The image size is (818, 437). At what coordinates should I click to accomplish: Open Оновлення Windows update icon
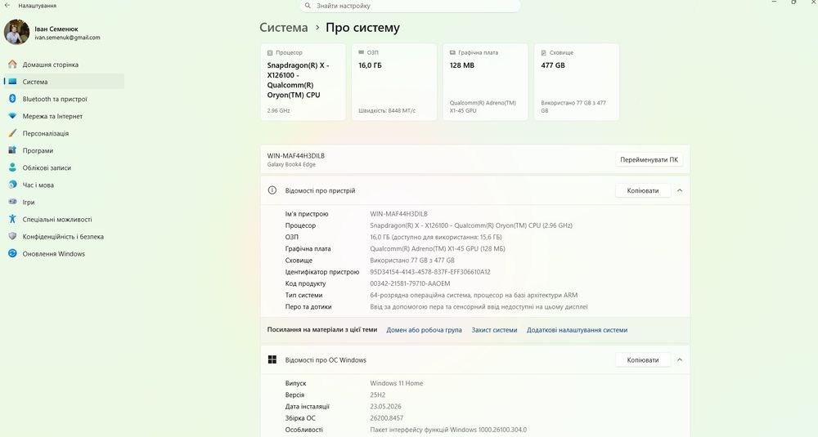(12, 254)
